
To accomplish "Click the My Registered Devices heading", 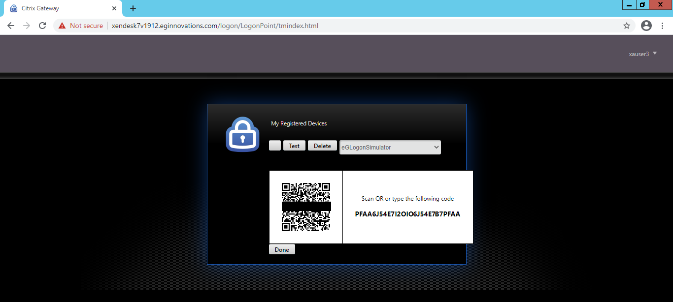I will (x=299, y=123).
